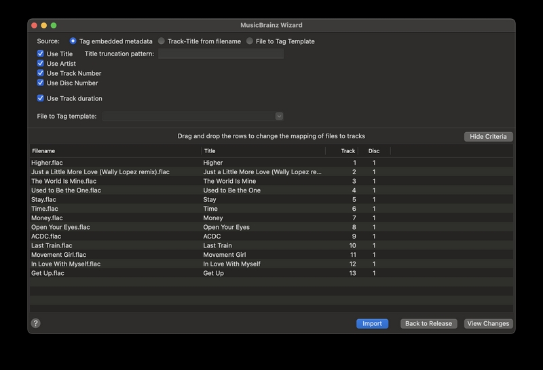543x370 pixels.
Task: Uncheck Use Track duration
Action: point(41,98)
